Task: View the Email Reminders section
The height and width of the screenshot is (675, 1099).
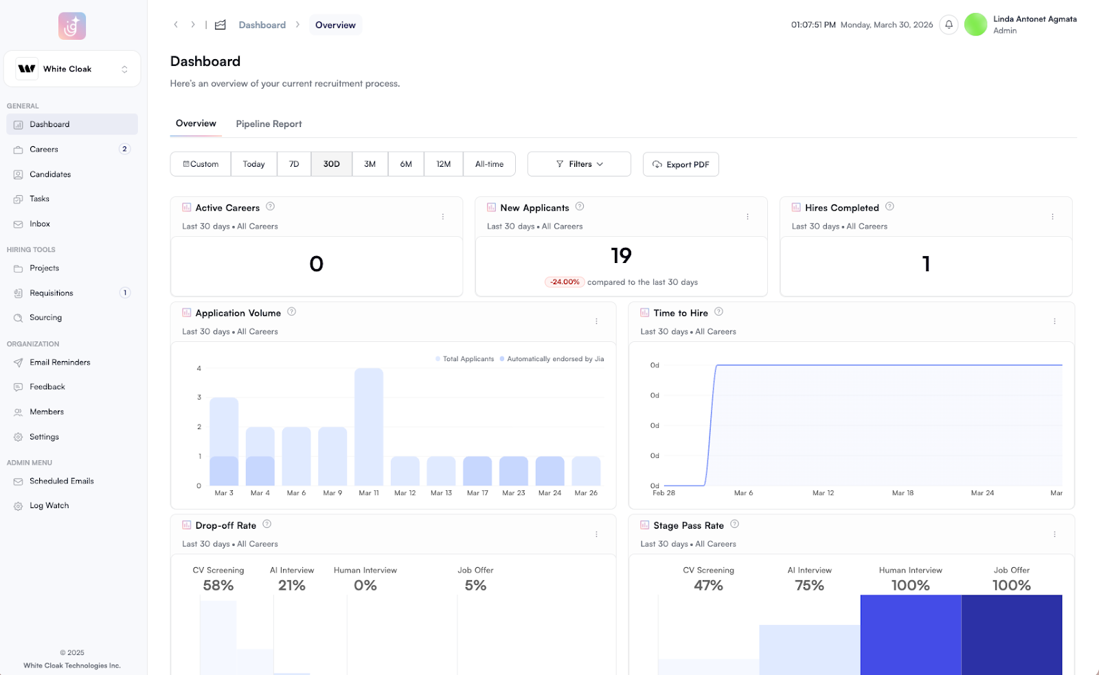Action: (60, 362)
